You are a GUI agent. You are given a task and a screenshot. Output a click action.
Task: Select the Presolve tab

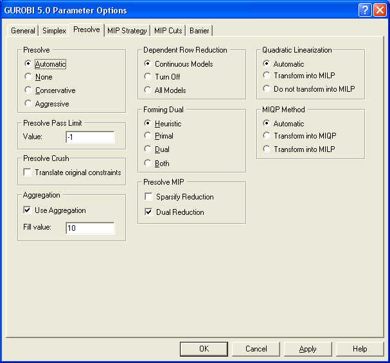click(87, 30)
